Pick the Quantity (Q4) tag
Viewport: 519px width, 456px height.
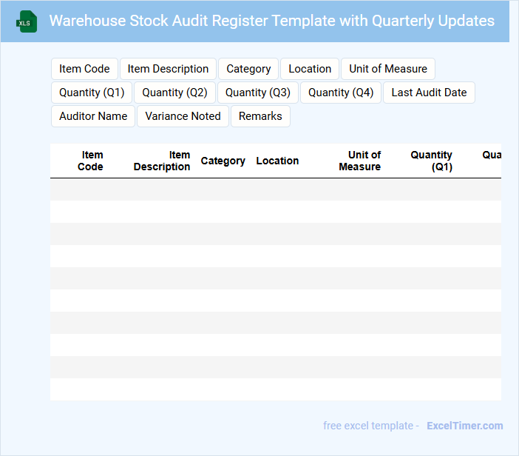pyautogui.click(x=341, y=93)
